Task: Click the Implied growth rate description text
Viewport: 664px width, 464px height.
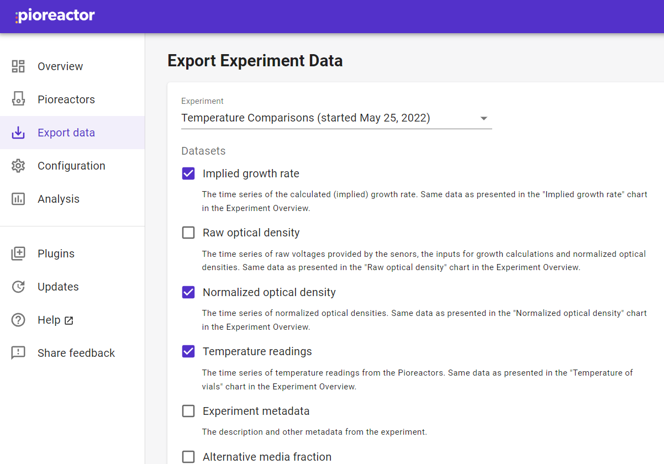Action: (x=424, y=201)
